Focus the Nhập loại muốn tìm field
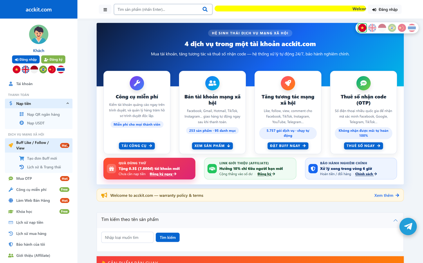The image size is (423, 263). 127,237
